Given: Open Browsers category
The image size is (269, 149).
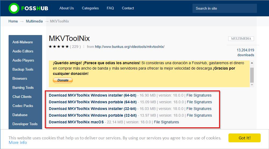Looking at the screenshot, I should point(20,78).
